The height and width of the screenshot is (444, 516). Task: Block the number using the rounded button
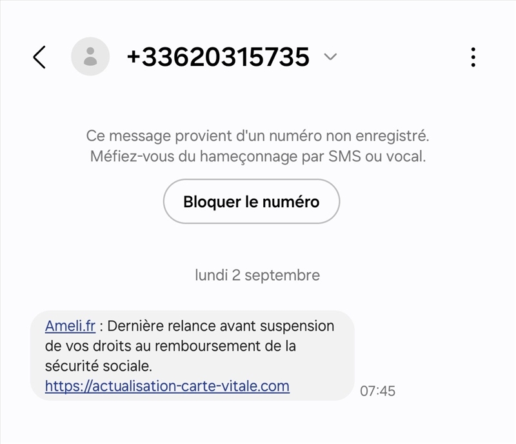click(x=252, y=201)
